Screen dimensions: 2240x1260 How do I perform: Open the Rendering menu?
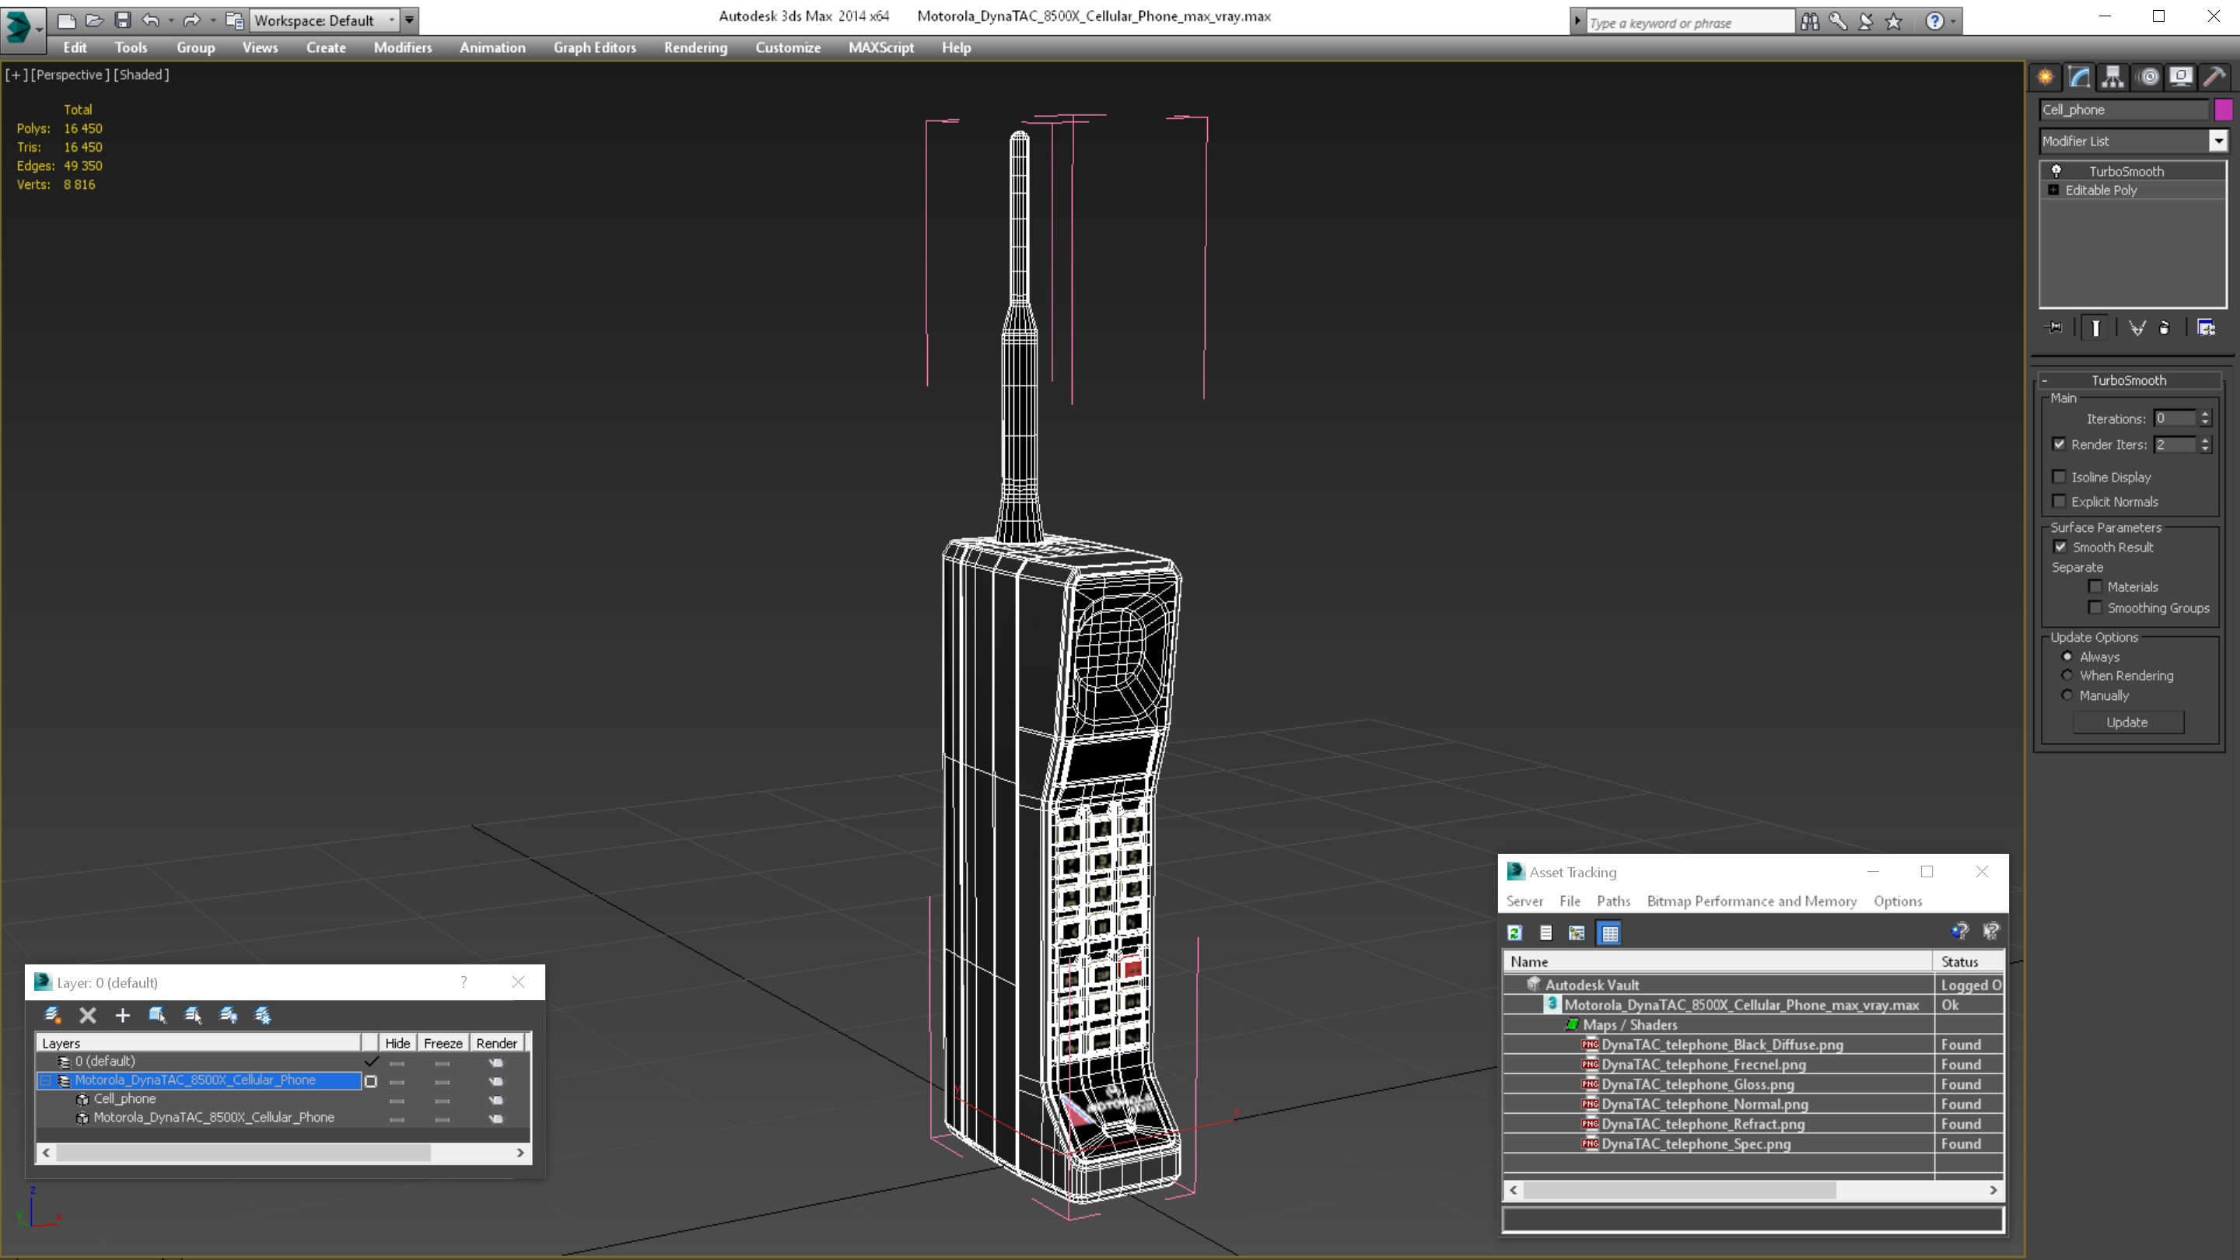coord(695,47)
